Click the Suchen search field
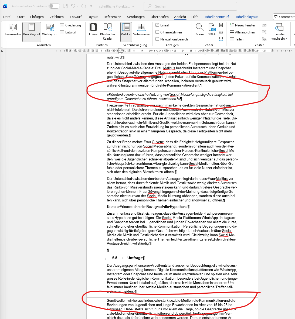This screenshot has width=295, height=319. [190, 6]
